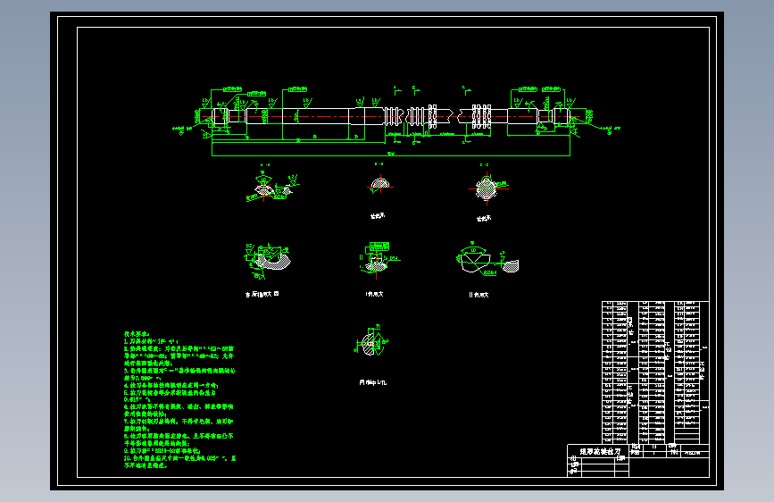
Task: Click the title block text 矩形花键拉刀
Action: point(600,452)
